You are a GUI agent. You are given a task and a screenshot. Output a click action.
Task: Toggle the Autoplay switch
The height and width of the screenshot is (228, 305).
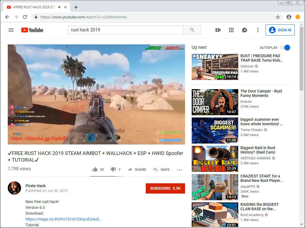click(x=285, y=47)
